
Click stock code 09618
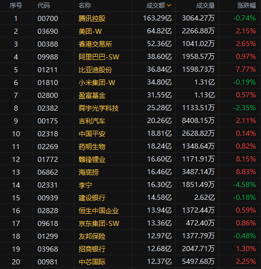tap(48, 223)
